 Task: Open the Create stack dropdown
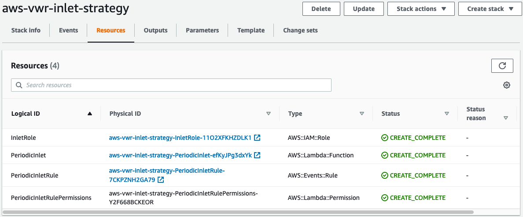[490, 9]
